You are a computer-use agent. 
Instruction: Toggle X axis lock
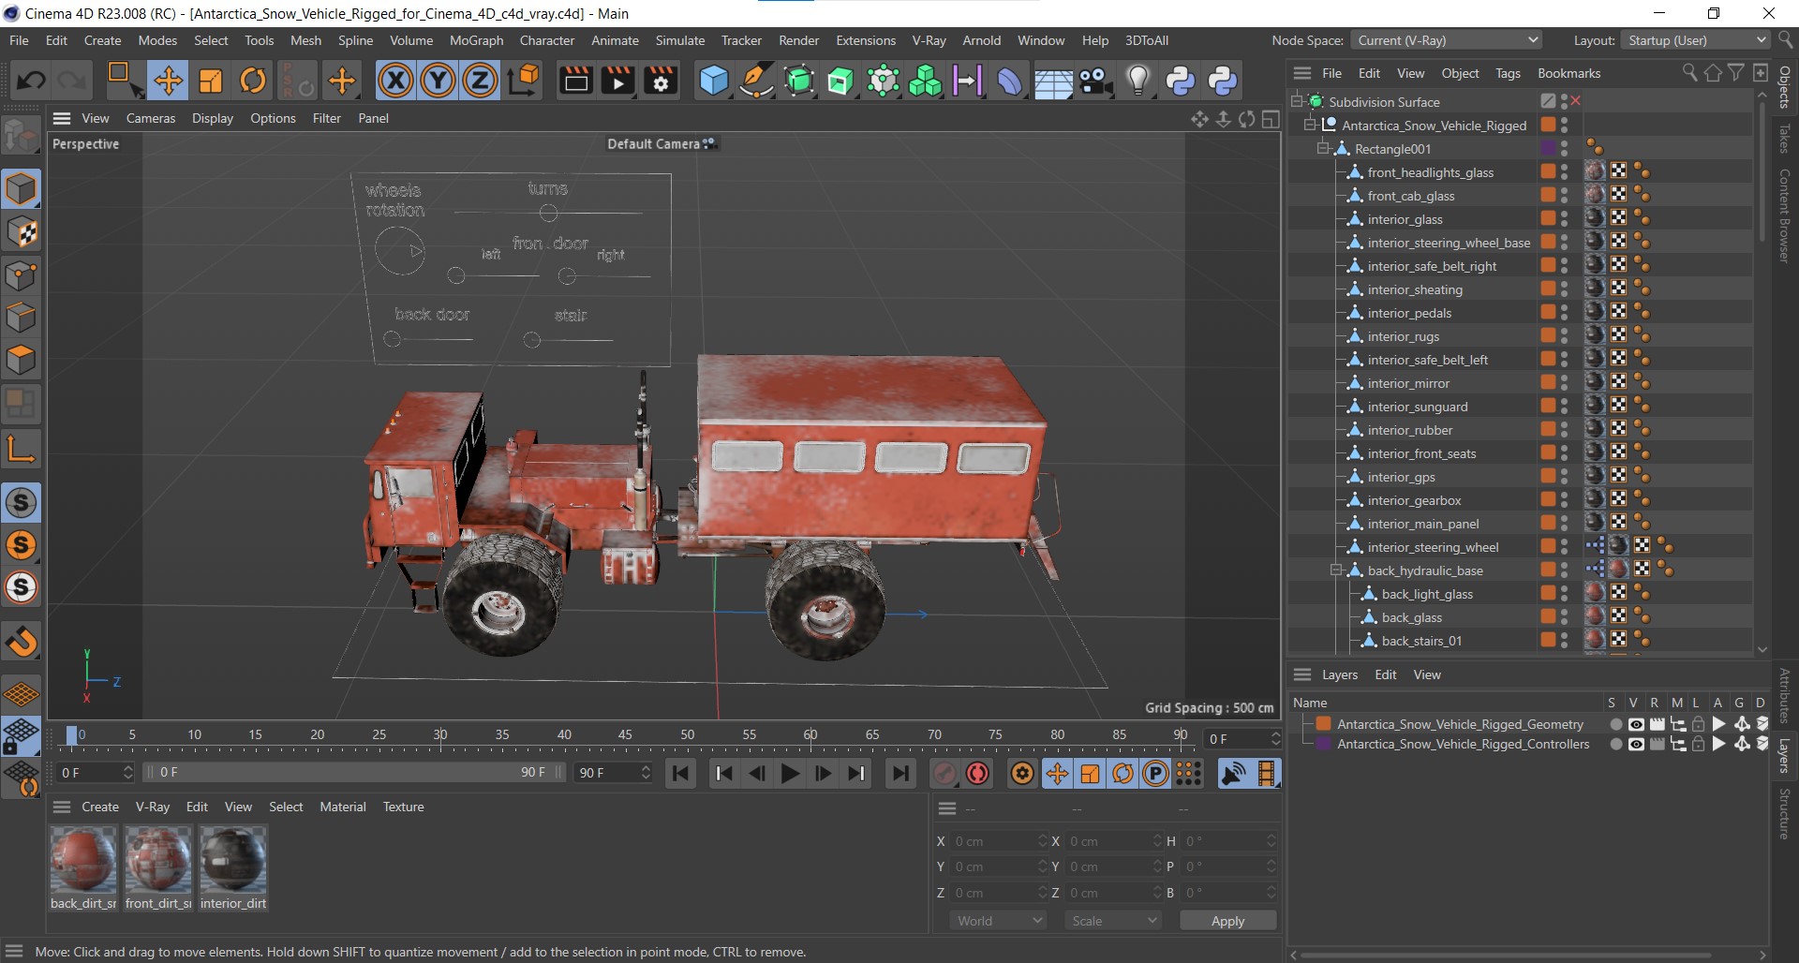pyautogui.click(x=395, y=81)
